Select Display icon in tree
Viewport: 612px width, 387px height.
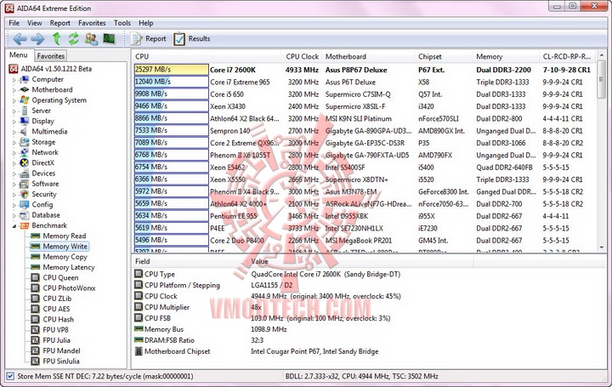click(x=25, y=121)
